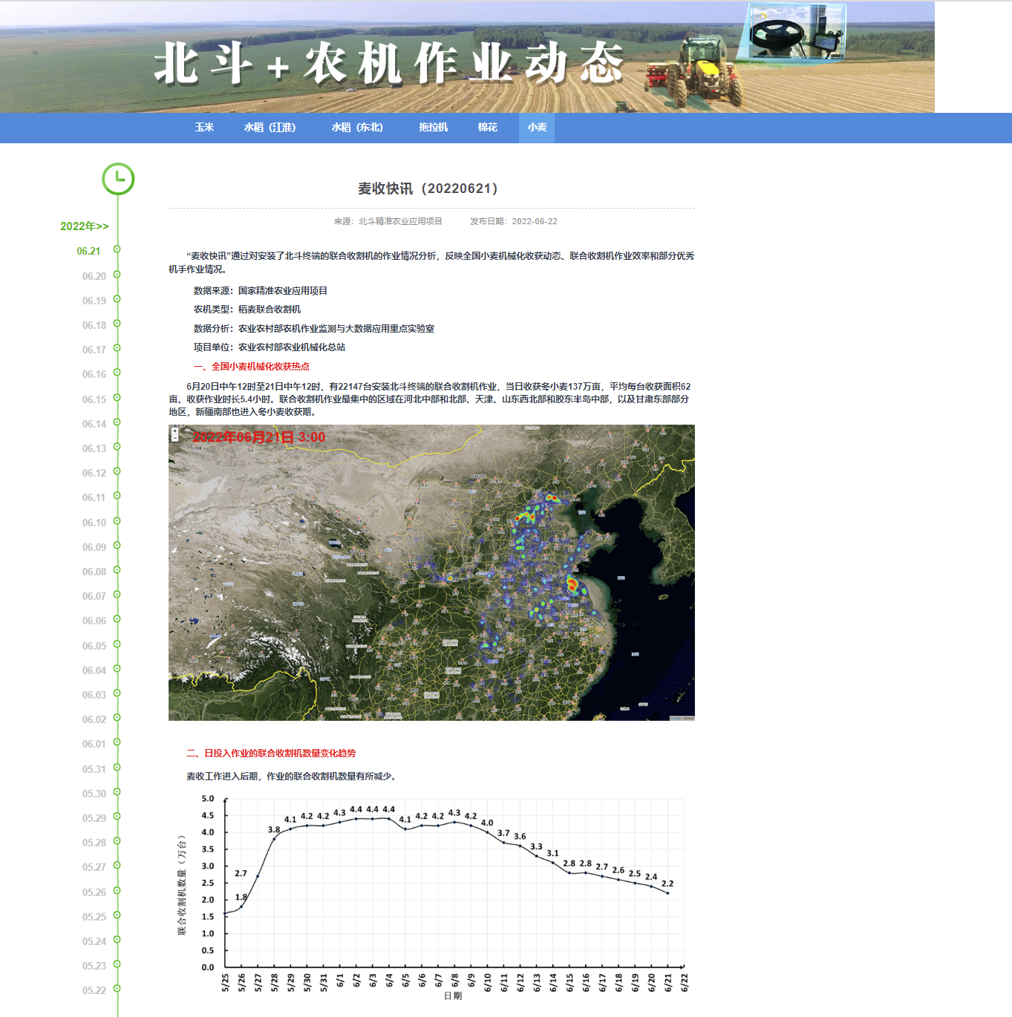The width and height of the screenshot is (1012, 1017).
Task: Zoom out the map with minus button
Action: pos(174,438)
